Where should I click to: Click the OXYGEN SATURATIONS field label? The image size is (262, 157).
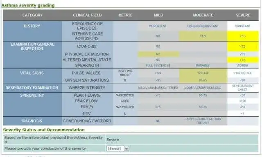[87, 80]
